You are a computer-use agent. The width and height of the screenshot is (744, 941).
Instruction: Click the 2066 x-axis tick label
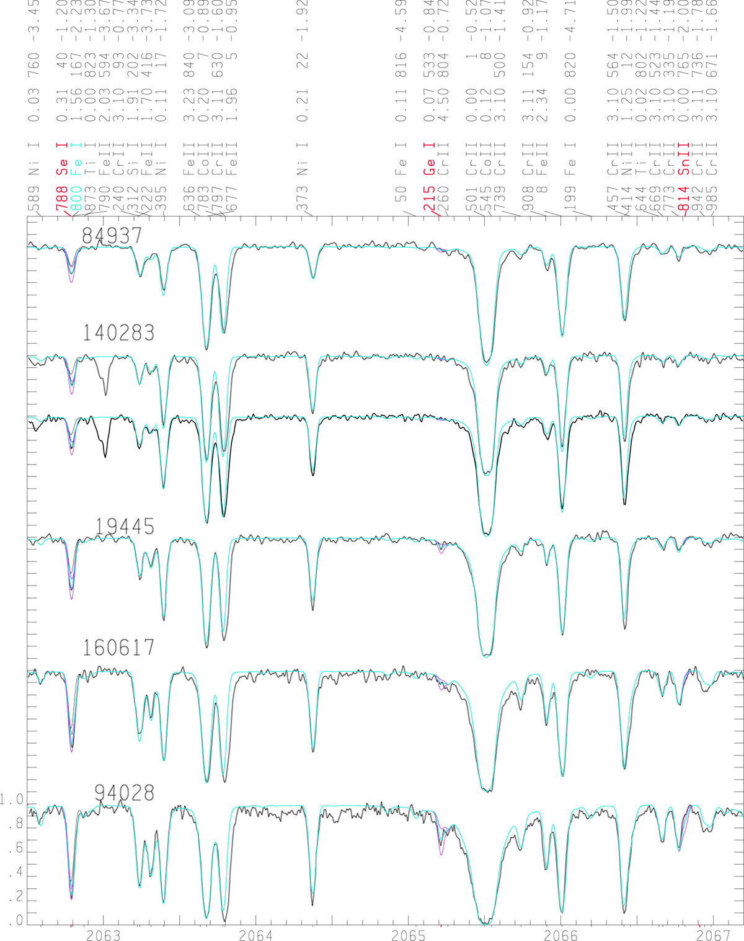pyautogui.click(x=561, y=935)
